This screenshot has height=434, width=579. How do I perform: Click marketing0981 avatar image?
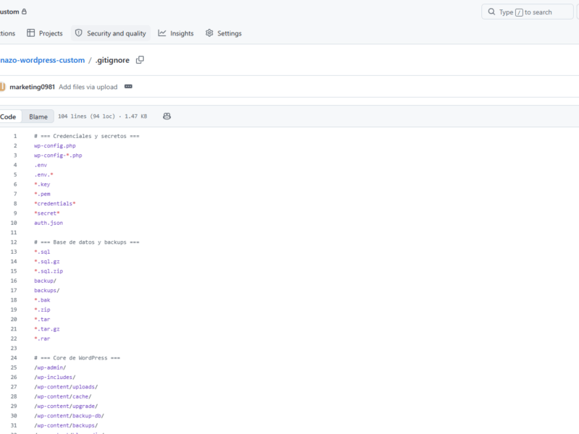coord(2,87)
